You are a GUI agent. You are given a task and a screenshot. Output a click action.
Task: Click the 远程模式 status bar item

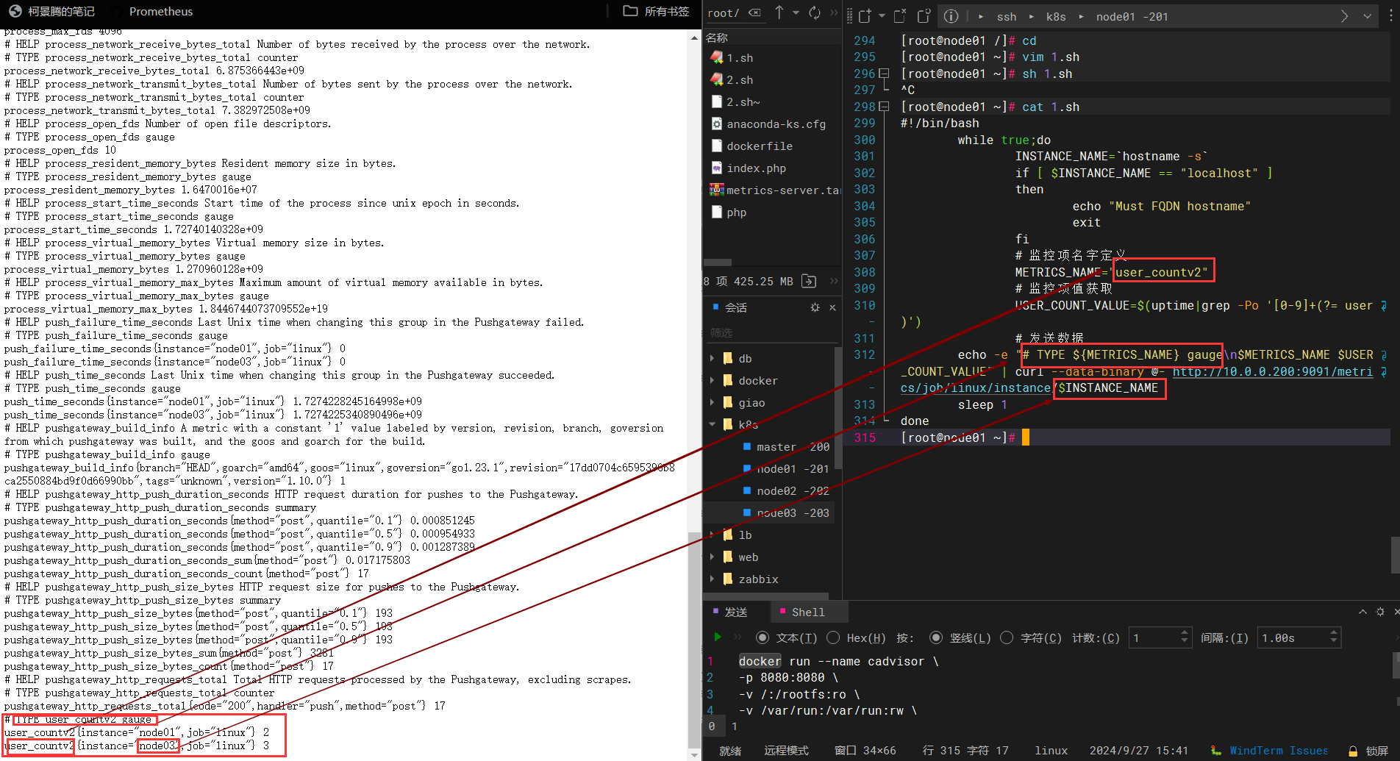point(786,751)
